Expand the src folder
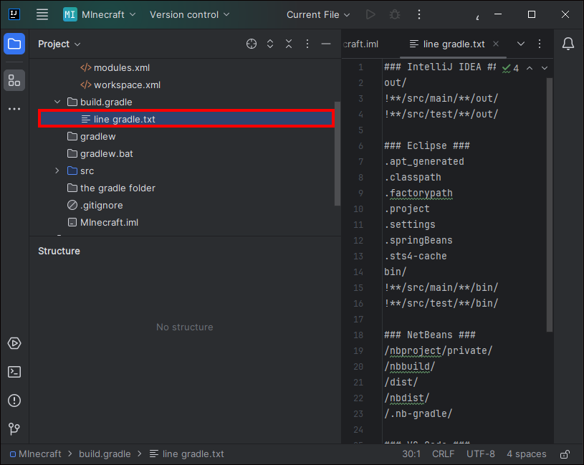 click(57, 171)
